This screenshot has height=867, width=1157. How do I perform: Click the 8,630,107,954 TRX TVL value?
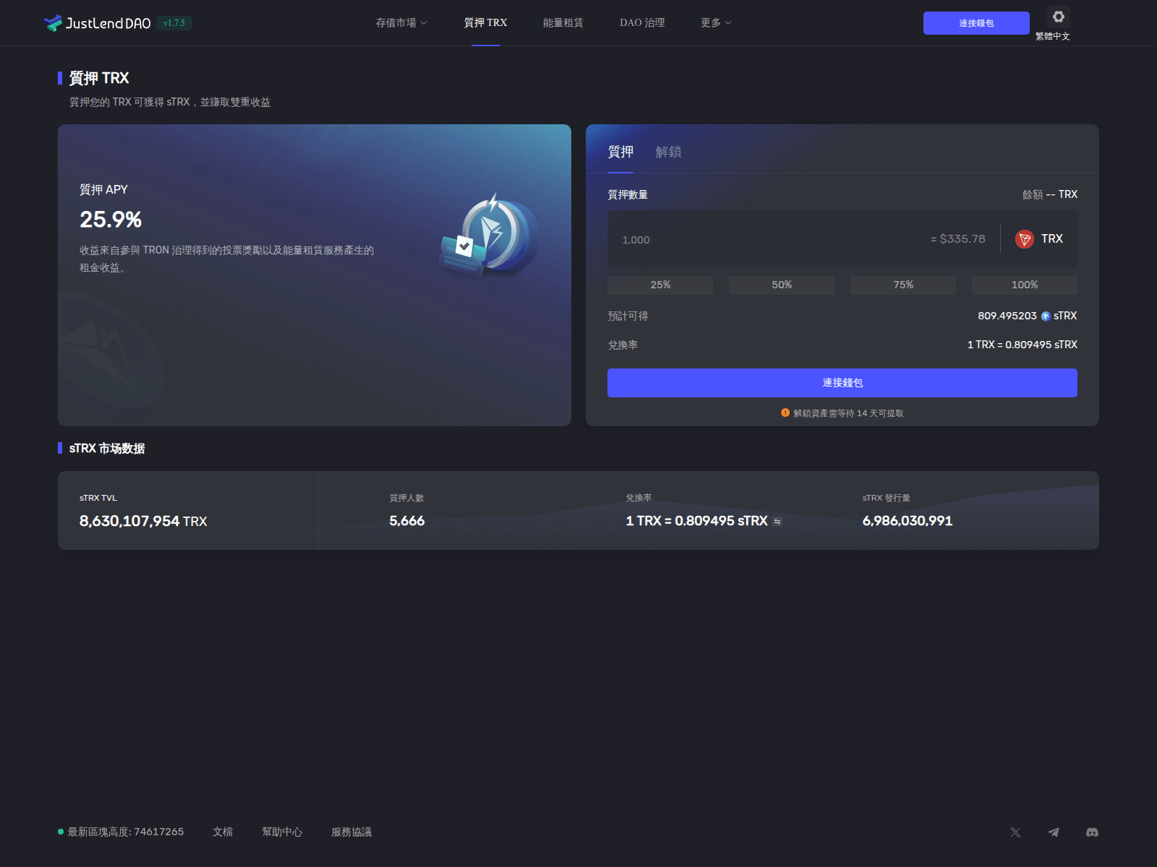click(x=143, y=521)
